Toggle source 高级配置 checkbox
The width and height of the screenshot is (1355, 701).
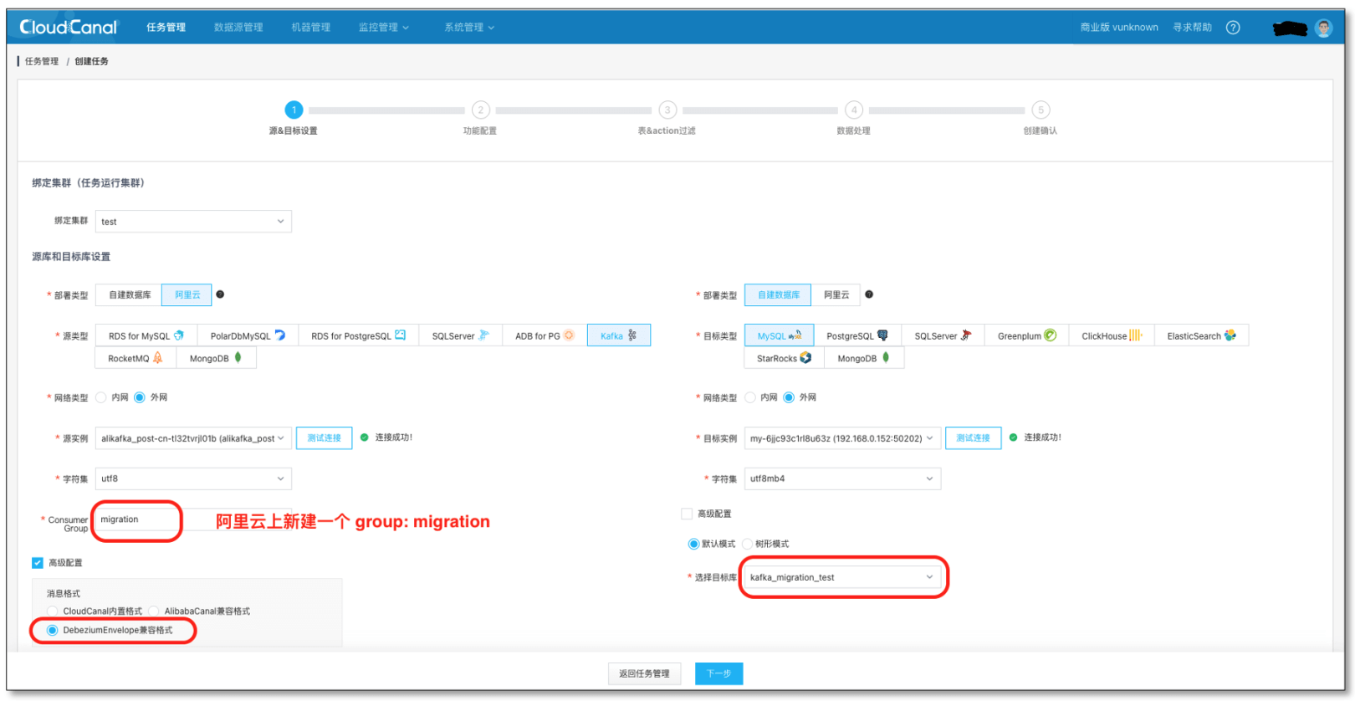click(x=38, y=563)
